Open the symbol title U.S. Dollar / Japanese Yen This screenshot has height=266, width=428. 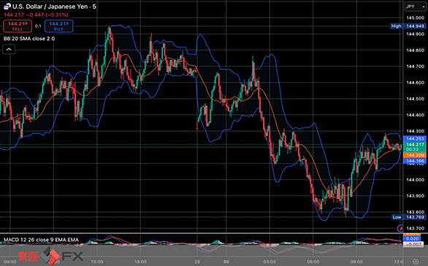(54, 7)
